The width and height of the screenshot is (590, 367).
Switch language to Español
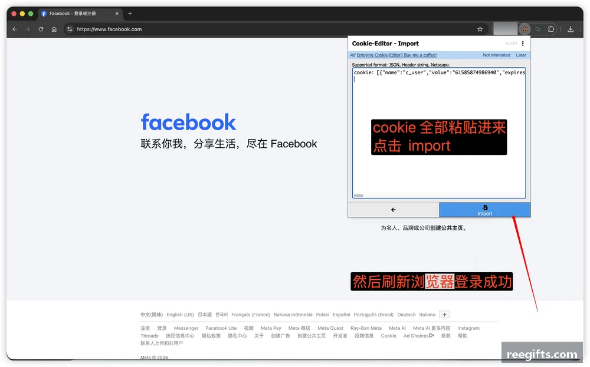pos(341,315)
